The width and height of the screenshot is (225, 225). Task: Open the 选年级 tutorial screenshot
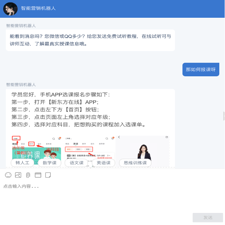(x=37, y=152)
